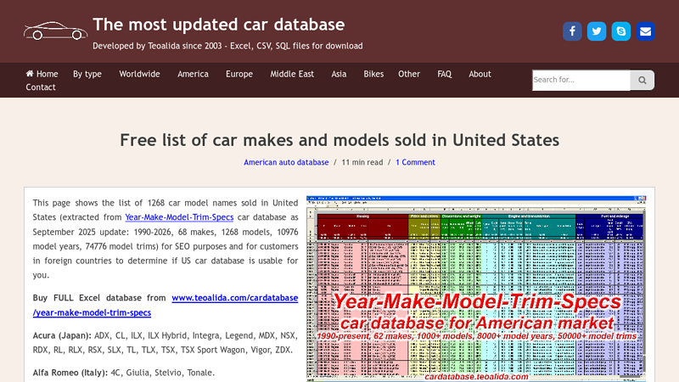Open the Contact menu item
Image resolution: width=679 pixels, height=382 pixels.
pos(41,87)
